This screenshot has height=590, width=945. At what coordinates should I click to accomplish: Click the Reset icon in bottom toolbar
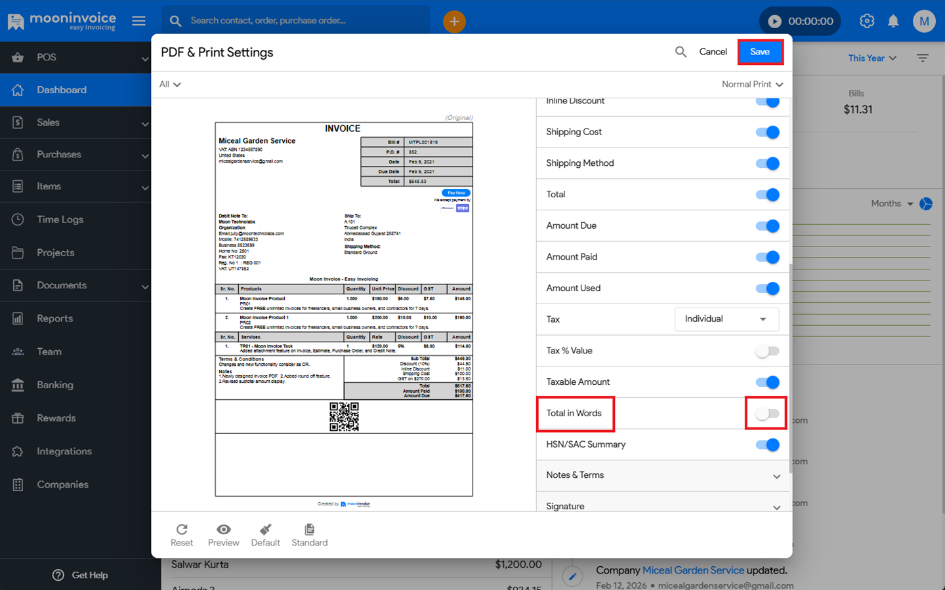(182, 530)
